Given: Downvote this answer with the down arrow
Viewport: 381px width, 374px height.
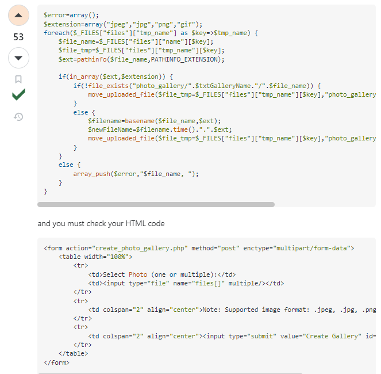Looking at the screenshot, I should [x=18, y=58].
